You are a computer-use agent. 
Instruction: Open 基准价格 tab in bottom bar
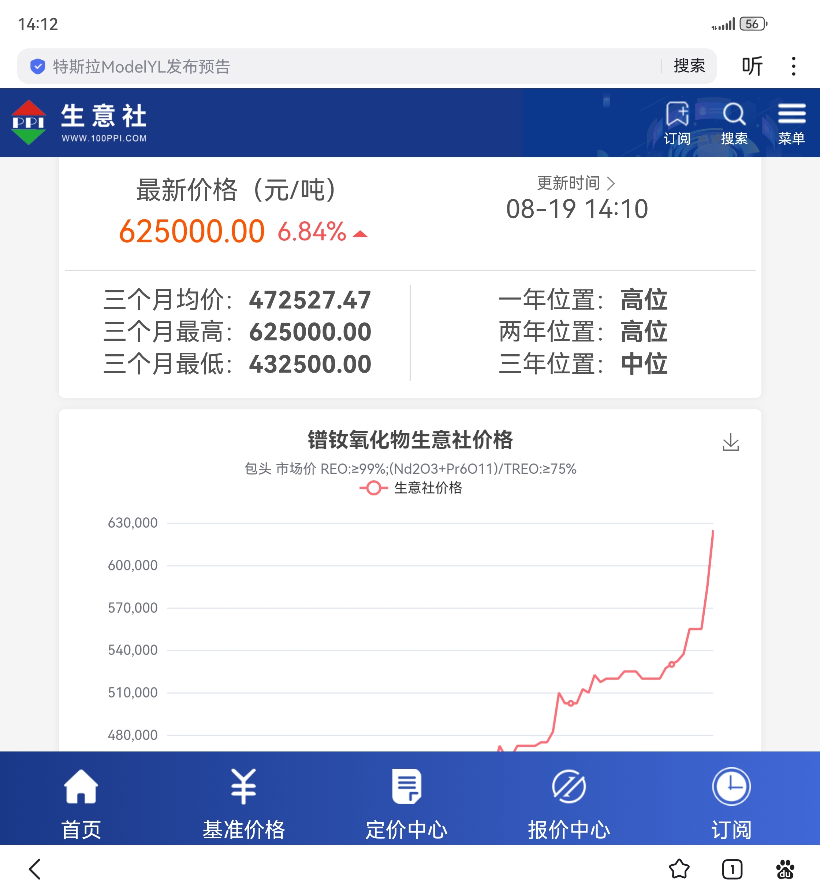[243, 804]
